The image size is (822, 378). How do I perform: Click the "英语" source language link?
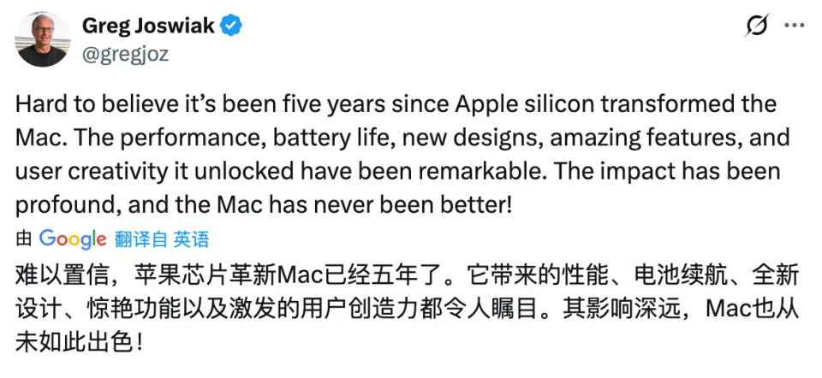tap(191, 239)
